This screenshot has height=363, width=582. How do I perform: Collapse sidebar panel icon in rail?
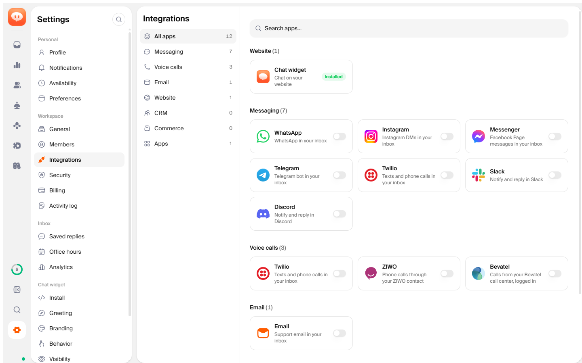click(x=17, y=290)
